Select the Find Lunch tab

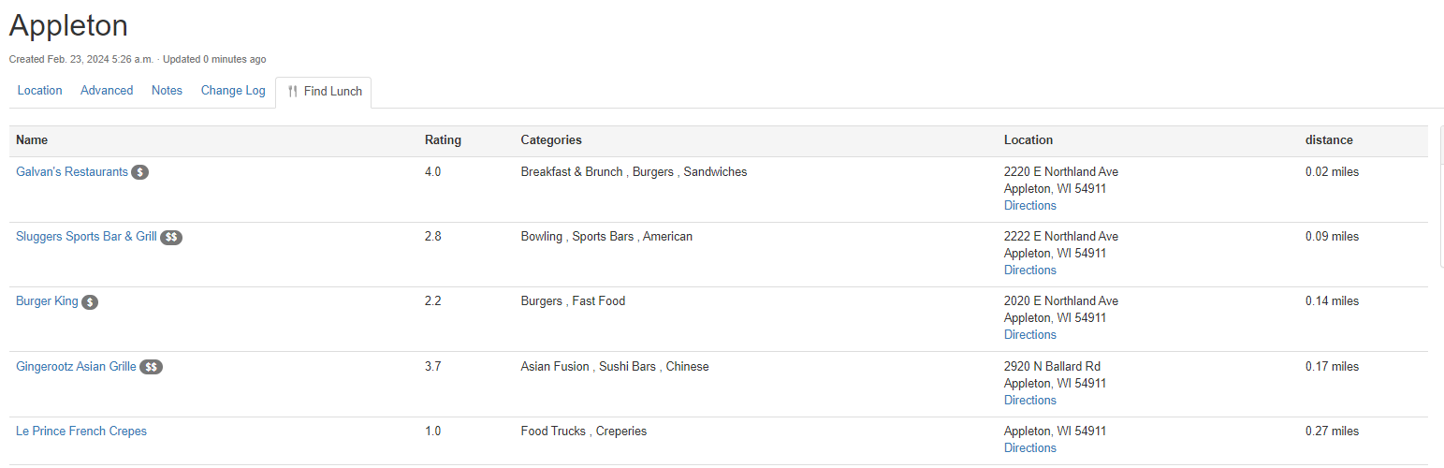click(x=324, y=92)
